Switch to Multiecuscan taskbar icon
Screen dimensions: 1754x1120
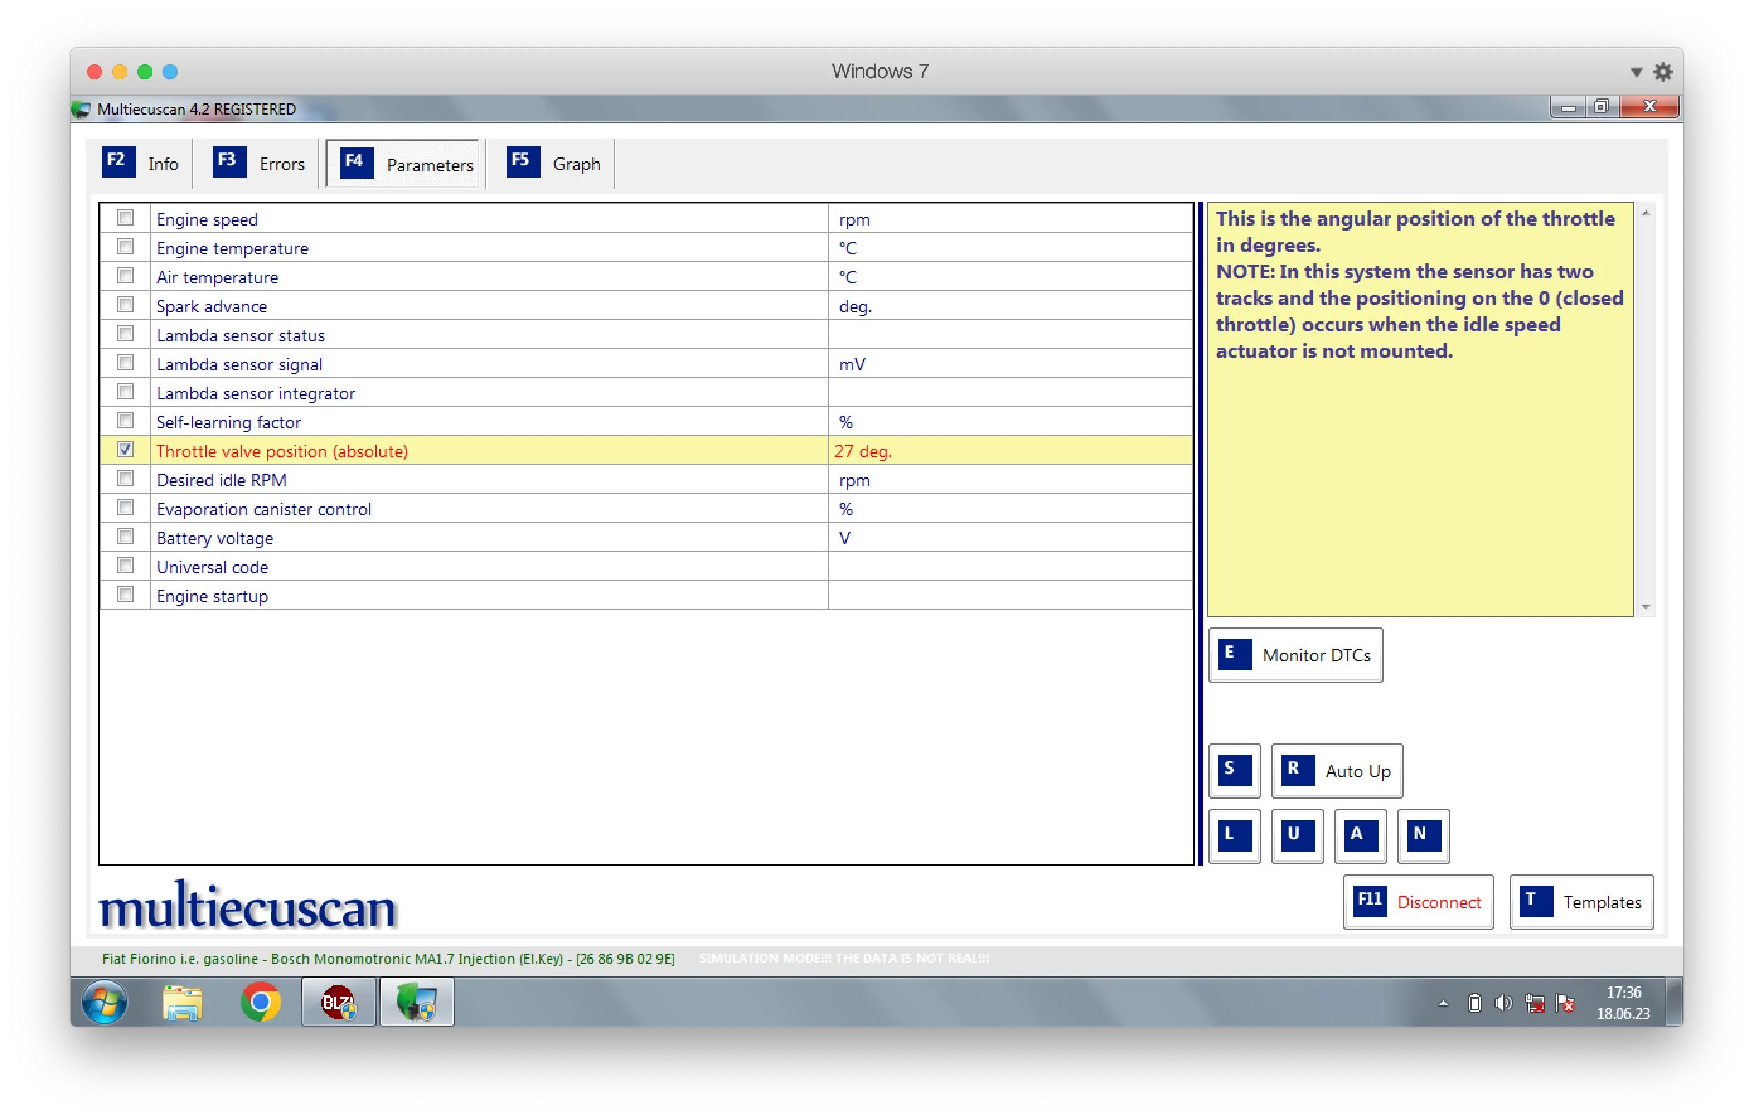pos(416,1002)
